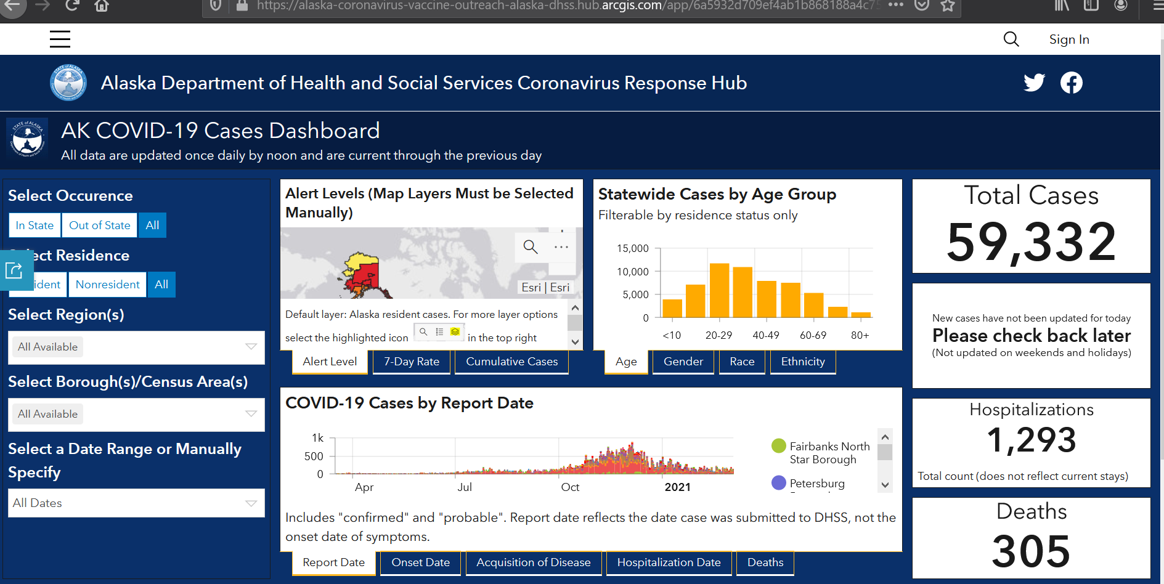1164x584 pixels.
Task: Click the Sign In link
Action: tap(1069, 39)
